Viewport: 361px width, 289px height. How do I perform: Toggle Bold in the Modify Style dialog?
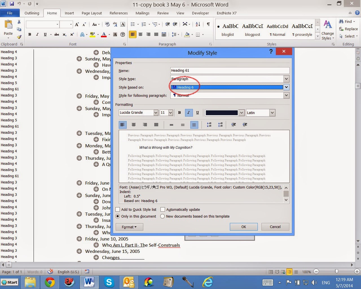[179, 113]
